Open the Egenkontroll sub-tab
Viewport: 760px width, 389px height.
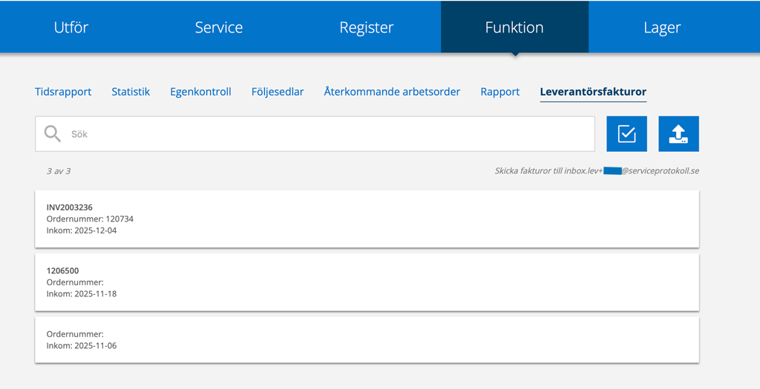click(x=200, y=92)
